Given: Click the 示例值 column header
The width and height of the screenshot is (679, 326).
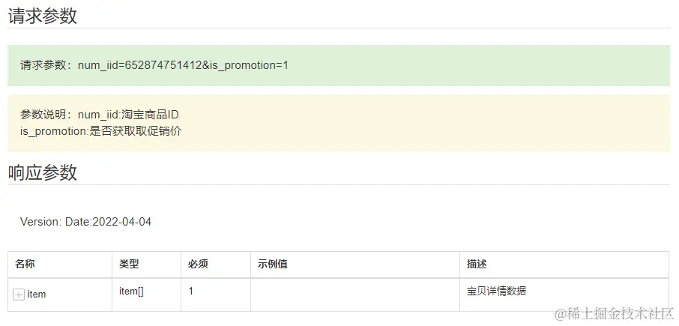Looking at the screenshot, I should pos(273,265).
